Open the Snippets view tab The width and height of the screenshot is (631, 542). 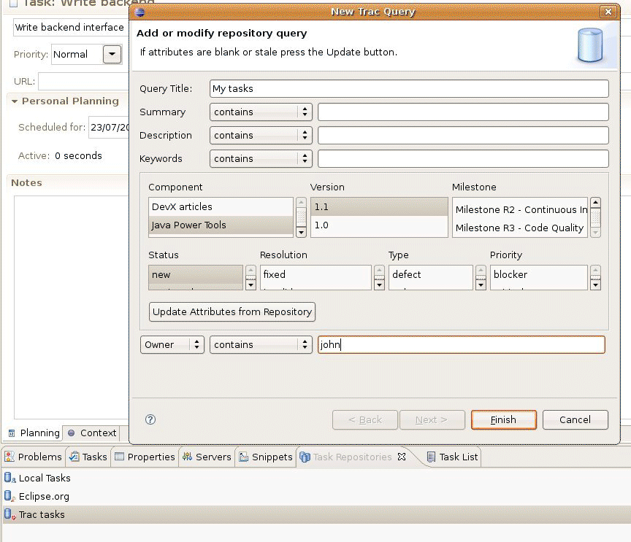266,457
